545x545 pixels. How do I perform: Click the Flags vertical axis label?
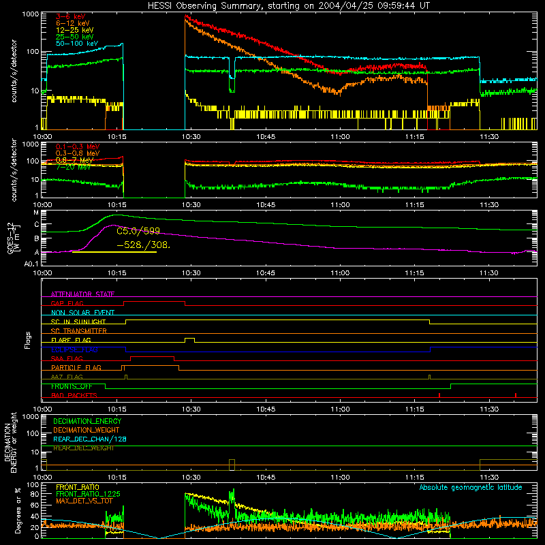point(28,340)
